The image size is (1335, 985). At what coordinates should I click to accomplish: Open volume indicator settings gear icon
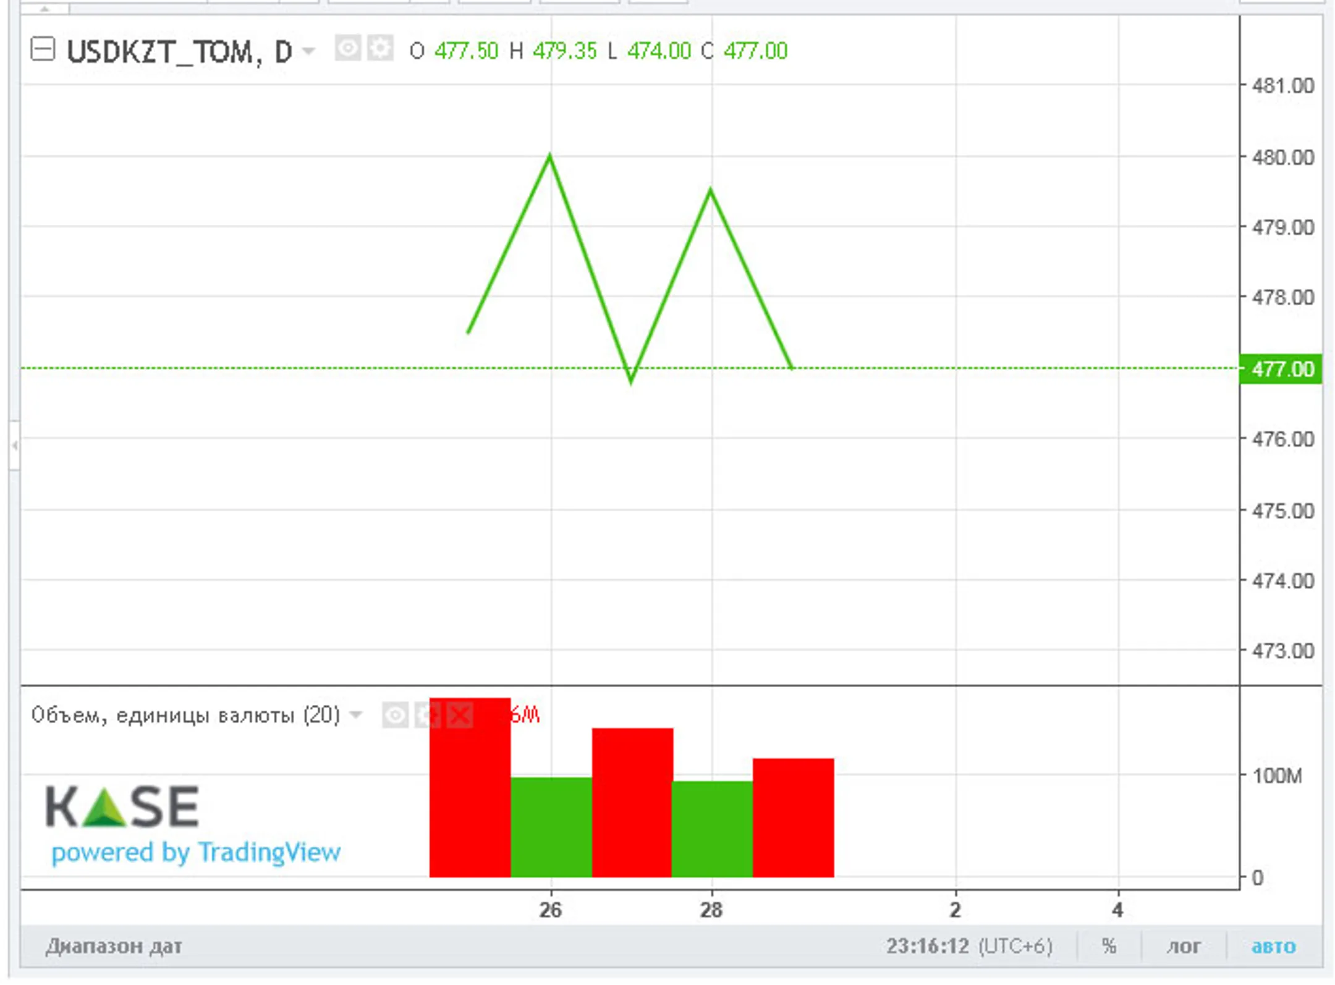427,716
